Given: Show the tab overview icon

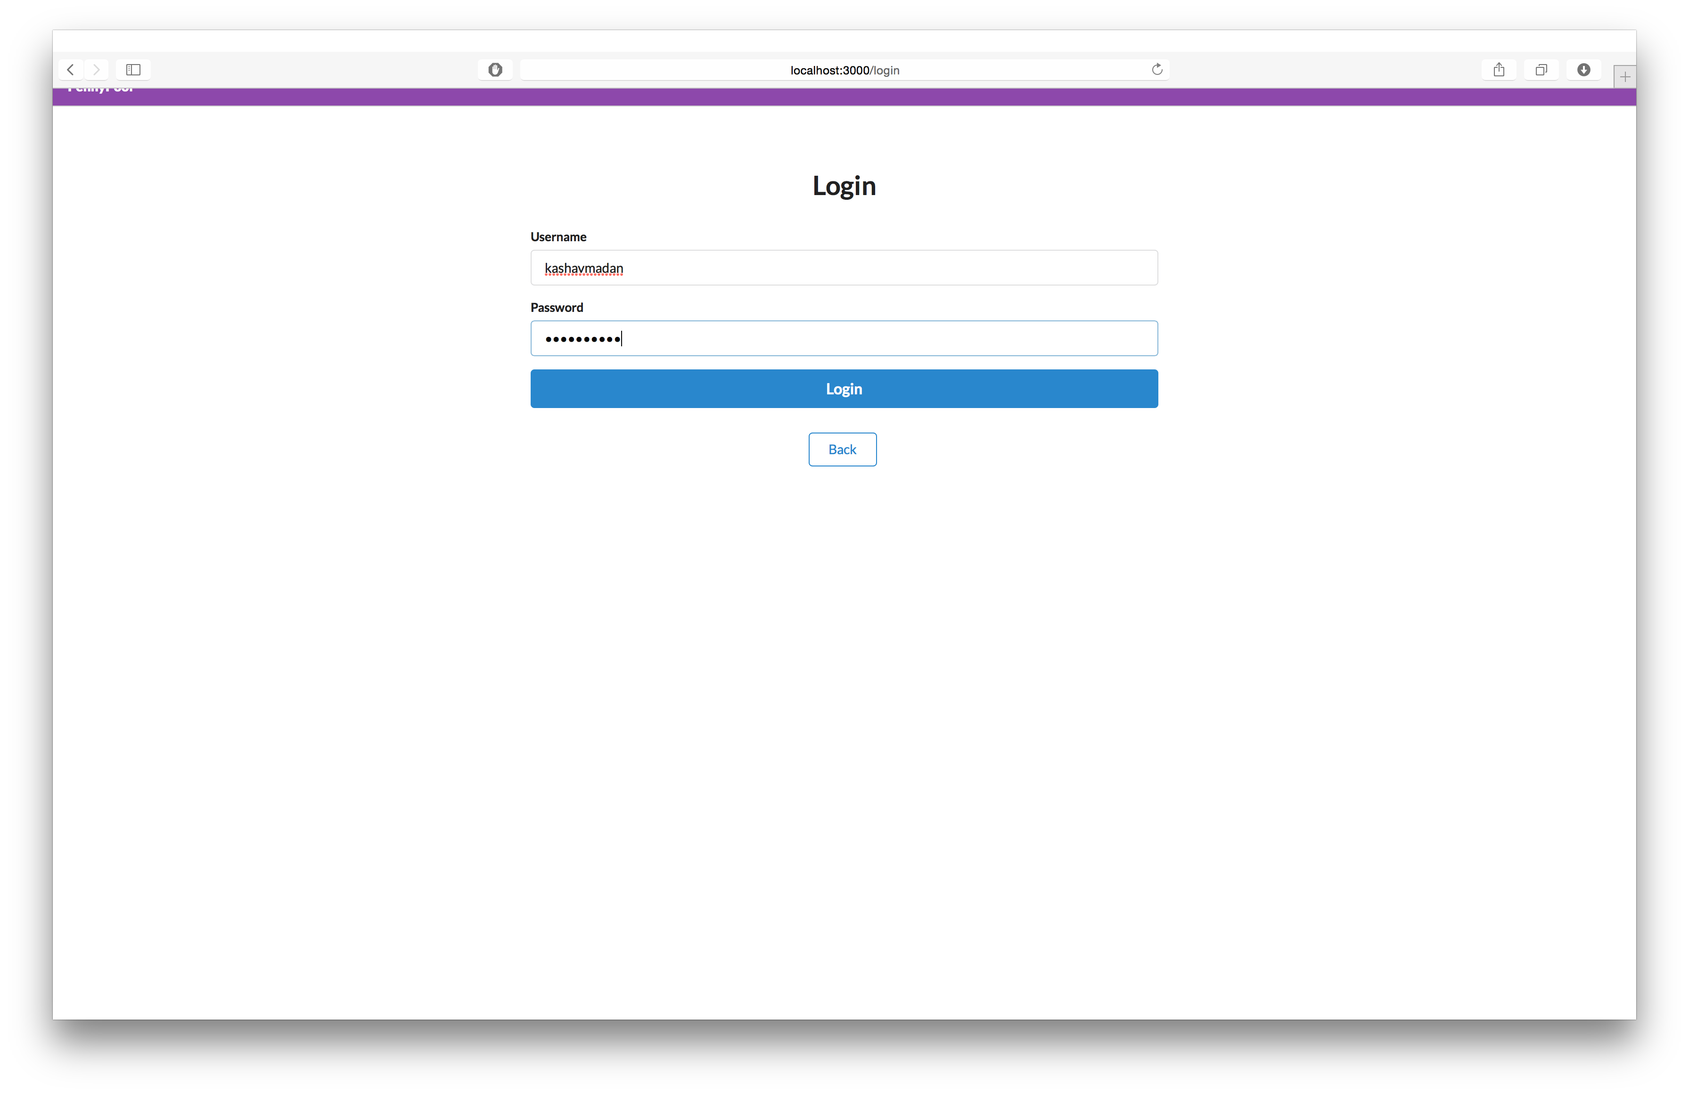Looking at the screenshot, I should 1541,70.
